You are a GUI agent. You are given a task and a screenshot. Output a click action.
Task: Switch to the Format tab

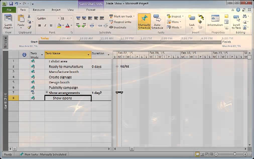(x=91, y=10)
